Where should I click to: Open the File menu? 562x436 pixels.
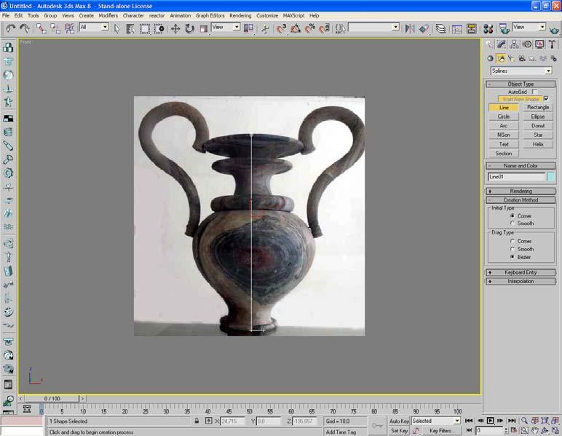(x=6, y=15)
